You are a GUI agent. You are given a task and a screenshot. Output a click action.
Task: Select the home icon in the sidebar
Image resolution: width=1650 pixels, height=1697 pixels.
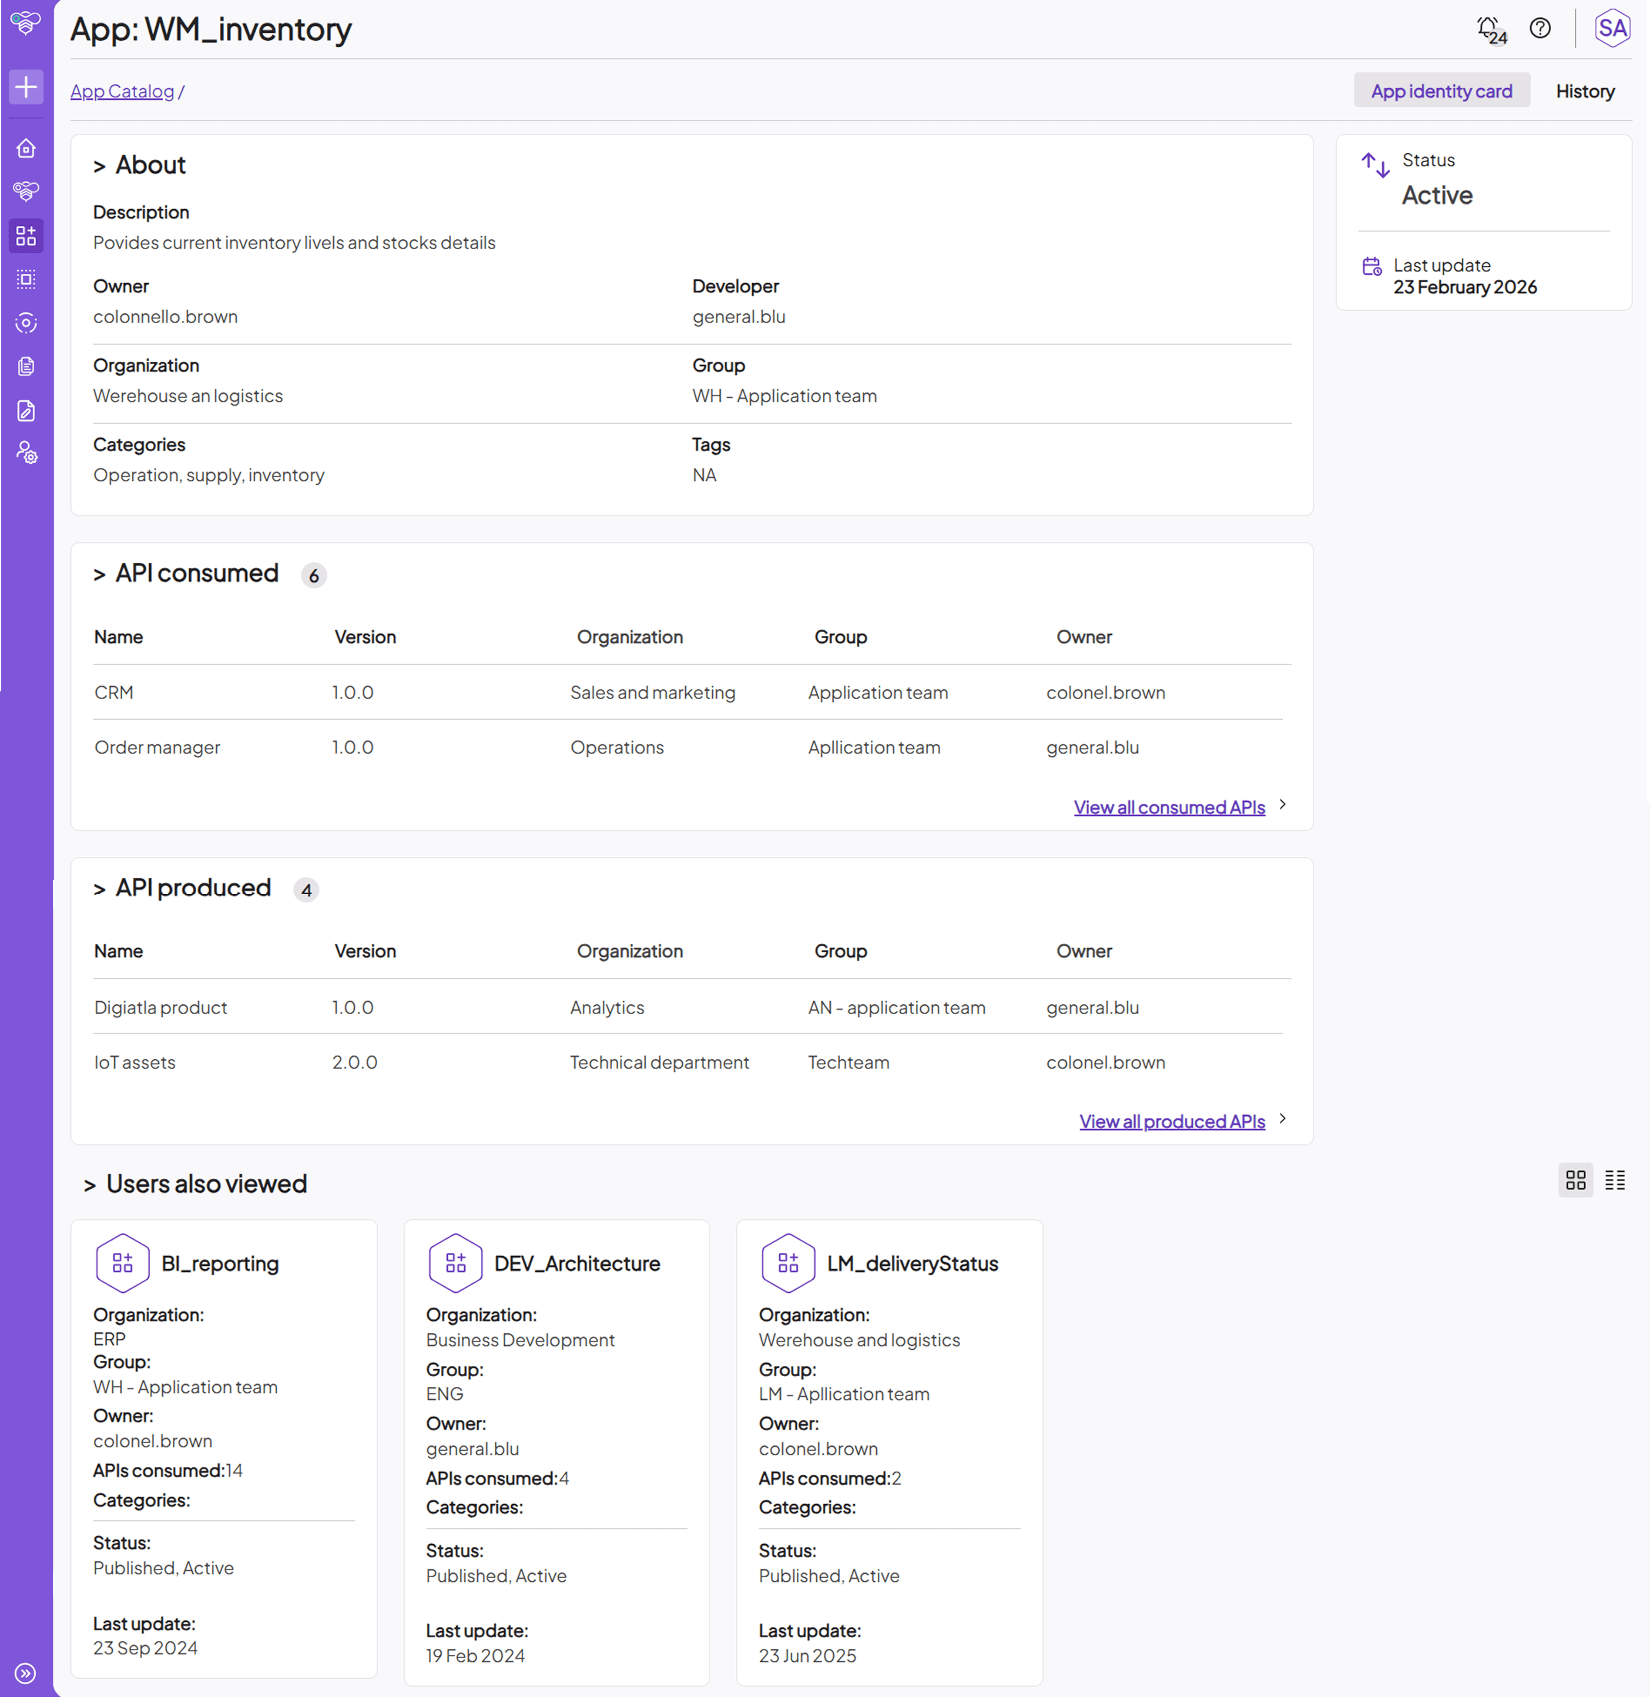(26, 148)
